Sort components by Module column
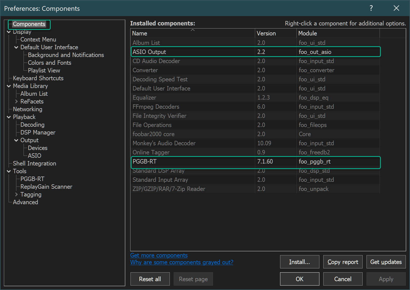Screen dimensions: 410x290 [x=338, y=33]
